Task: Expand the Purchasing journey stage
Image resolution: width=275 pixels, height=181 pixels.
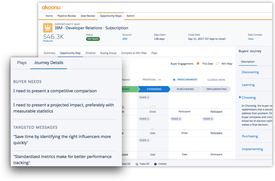Action: (250, 136)
